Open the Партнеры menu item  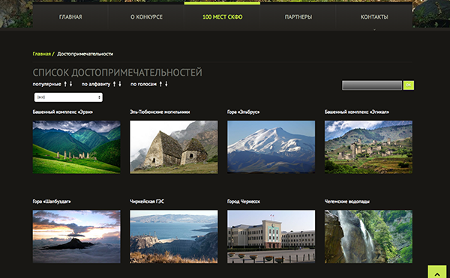pos(298,17)
